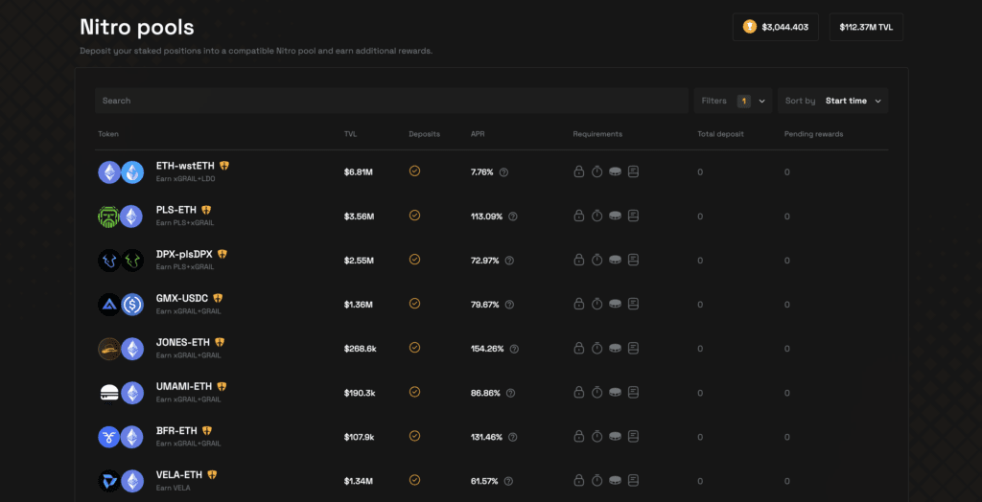Click the APR help icon next to 72.97%
Screen dimensions: 982x502
[509, 261]
